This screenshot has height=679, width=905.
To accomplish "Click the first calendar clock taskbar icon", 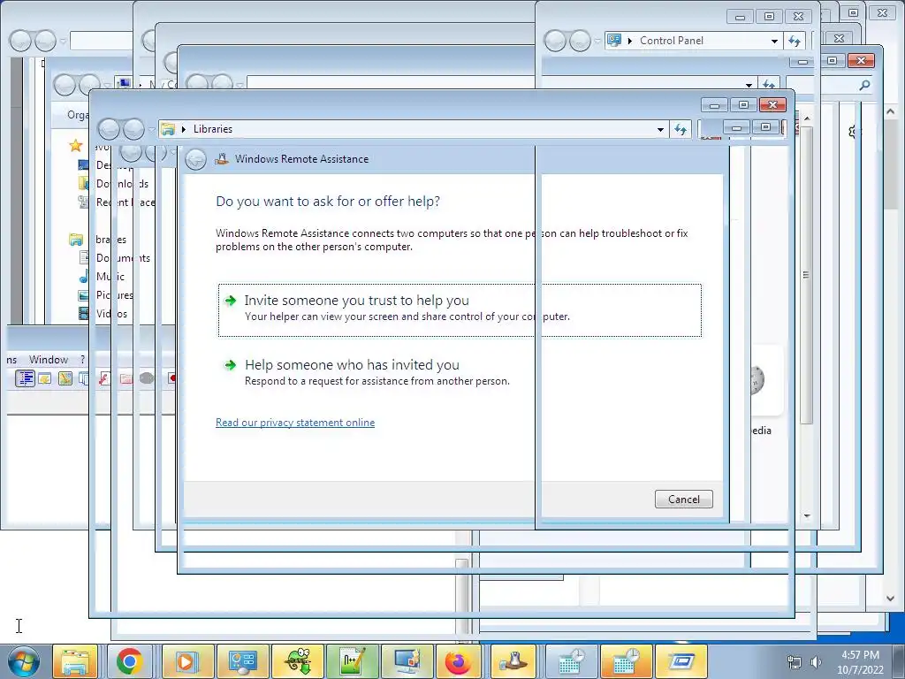I will 571,661.
